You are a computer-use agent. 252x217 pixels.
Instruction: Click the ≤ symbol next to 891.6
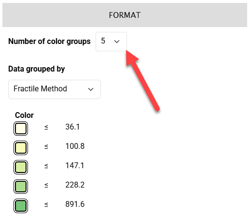(46, 204)
